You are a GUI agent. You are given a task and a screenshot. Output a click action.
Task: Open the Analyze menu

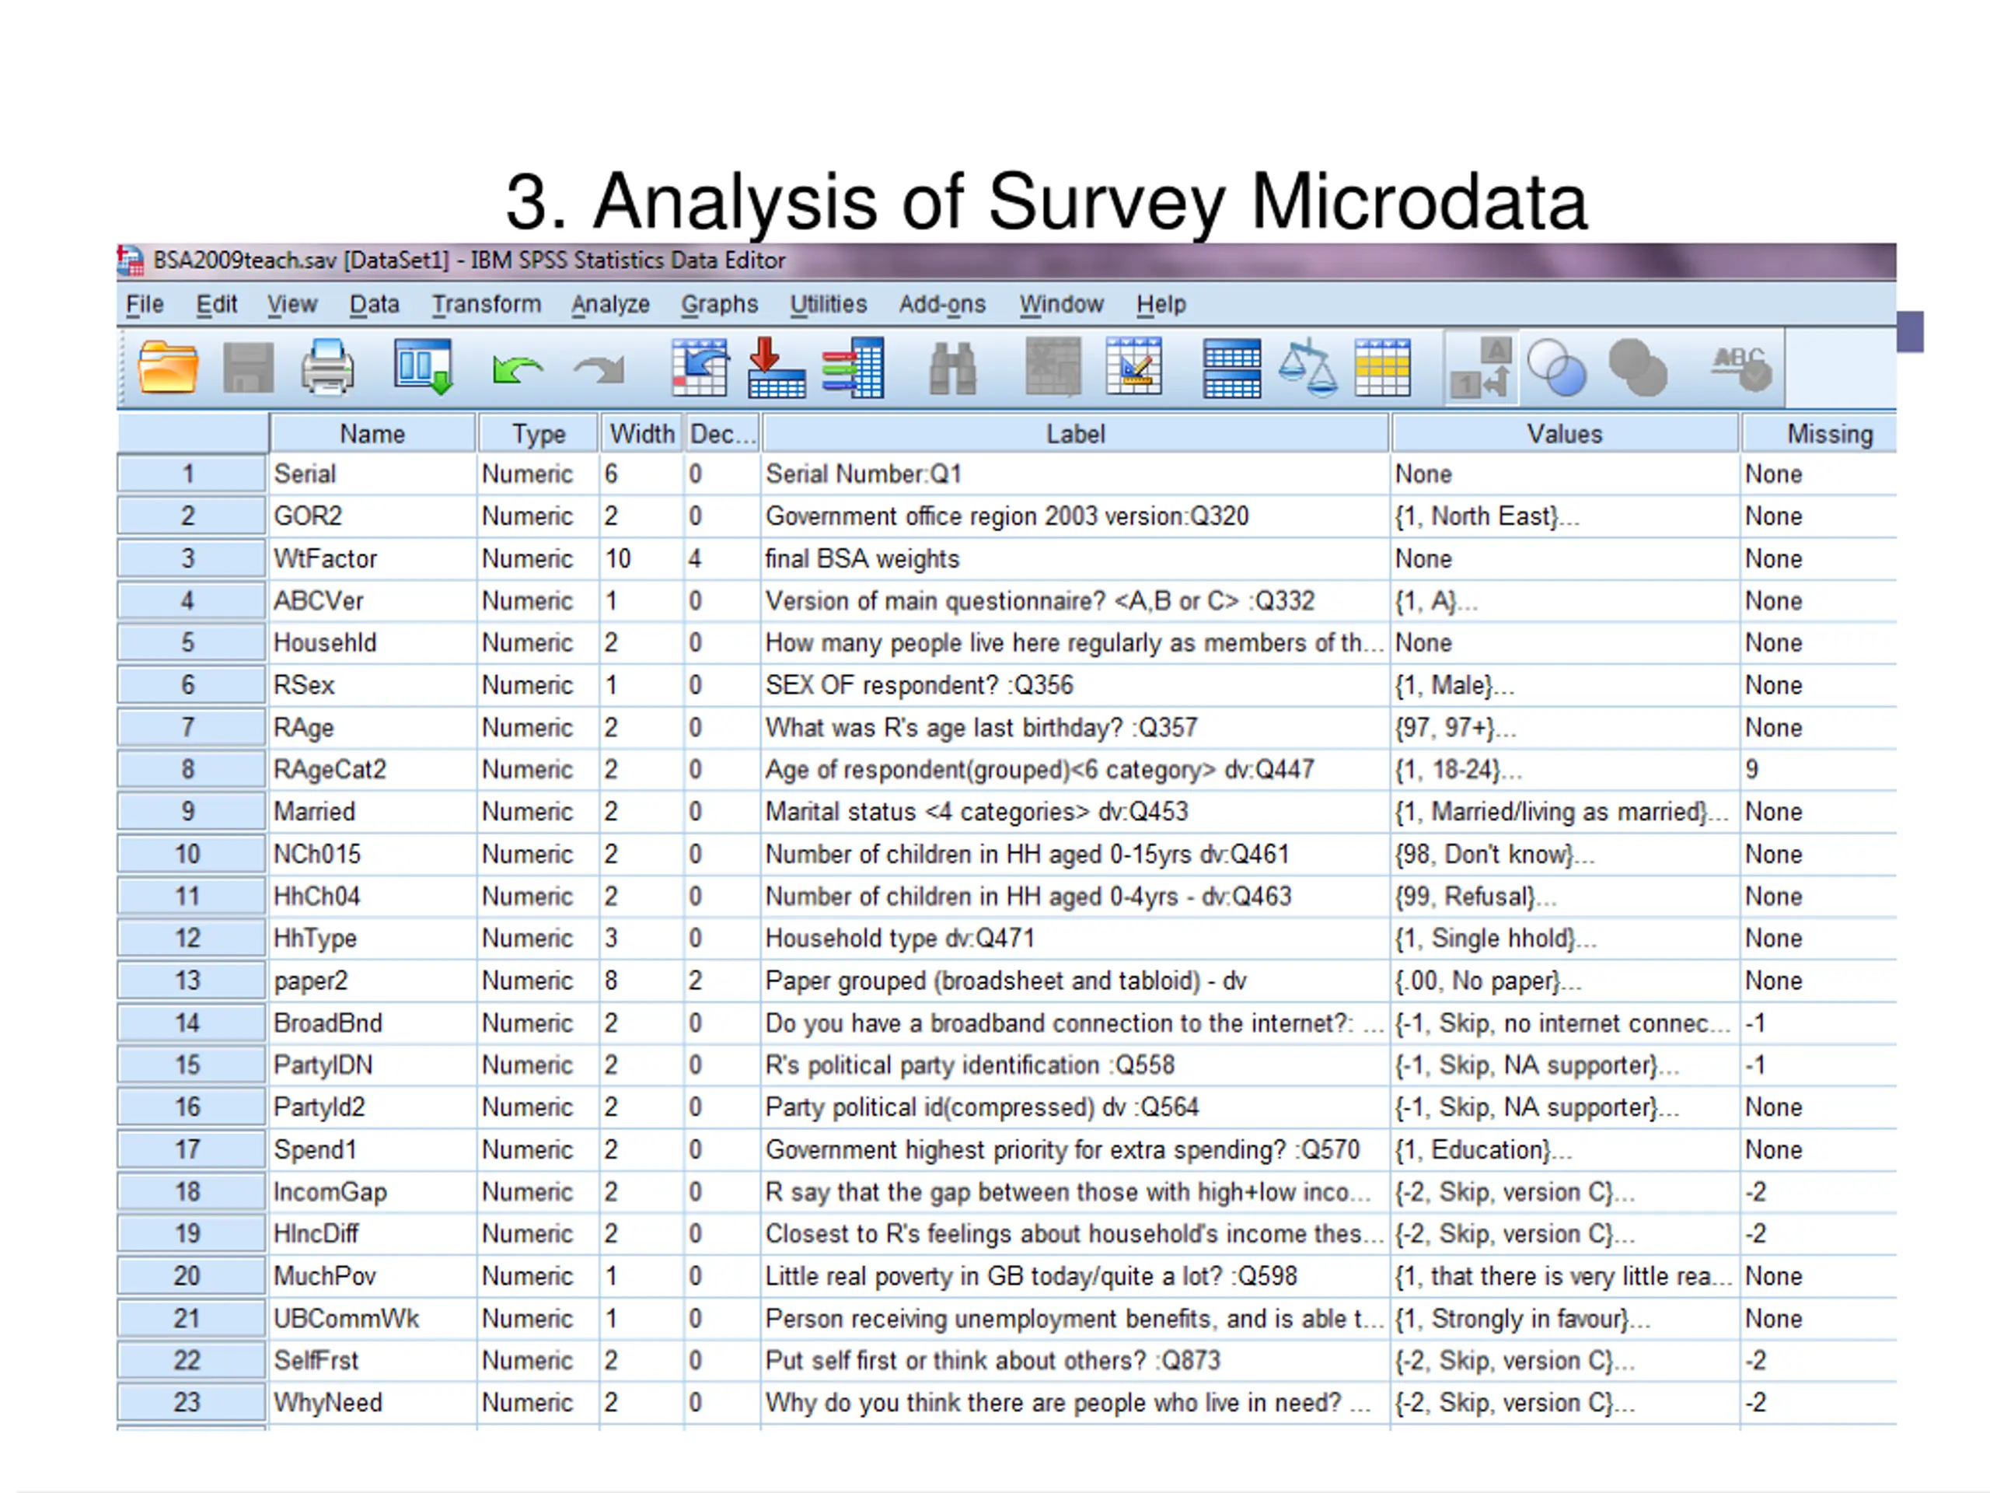click(x=610, y=304)
